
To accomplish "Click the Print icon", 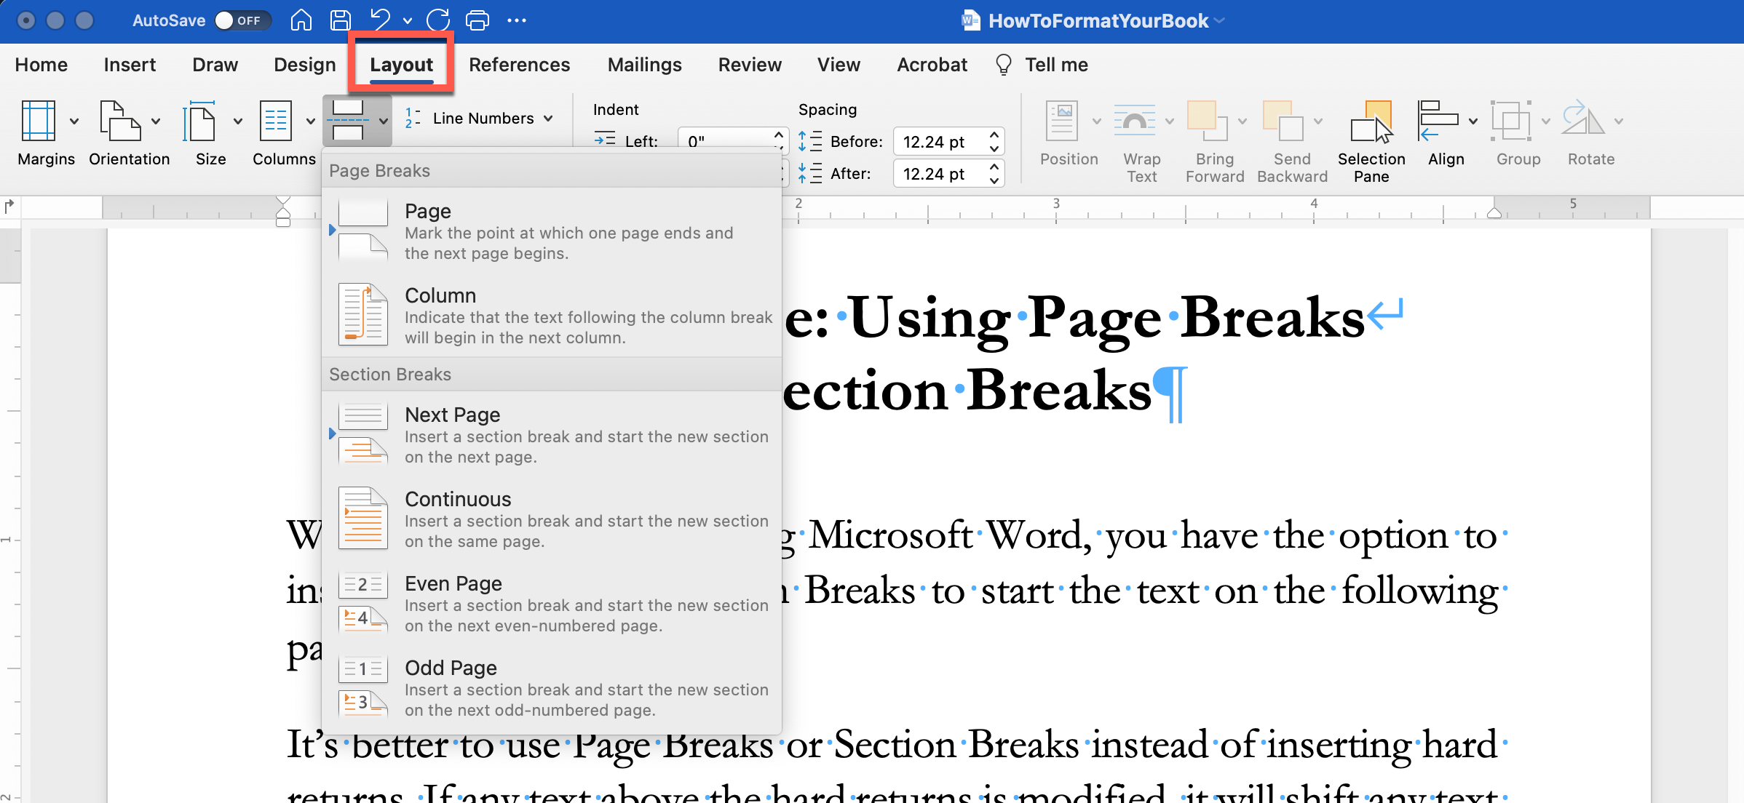I will point(477,20).
